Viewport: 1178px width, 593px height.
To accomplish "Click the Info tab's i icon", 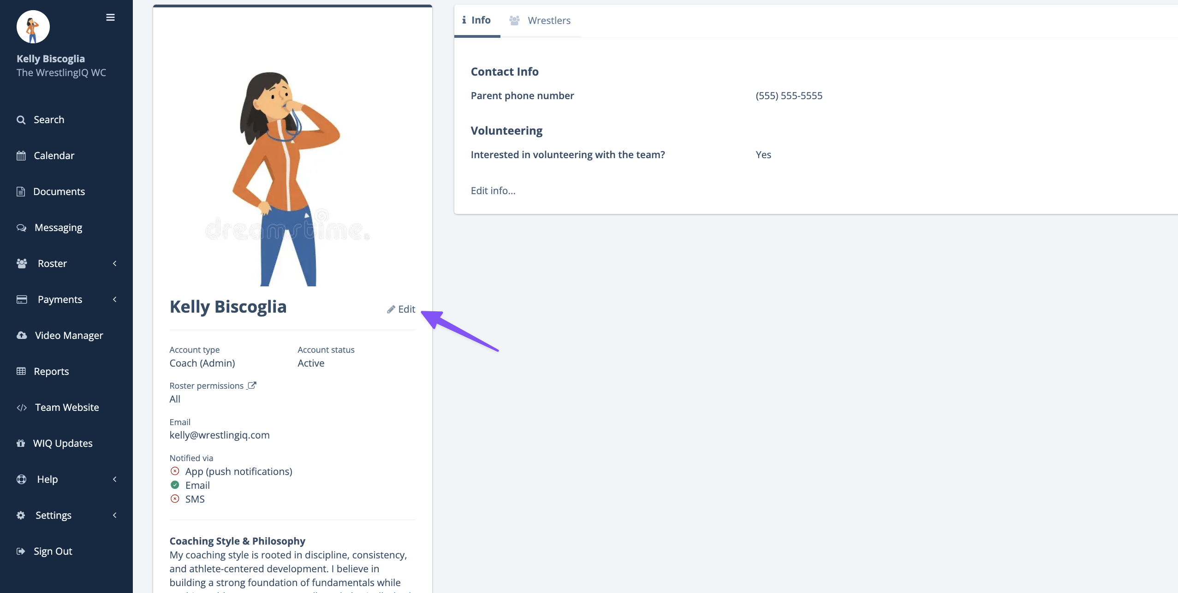I will point(464,20).
